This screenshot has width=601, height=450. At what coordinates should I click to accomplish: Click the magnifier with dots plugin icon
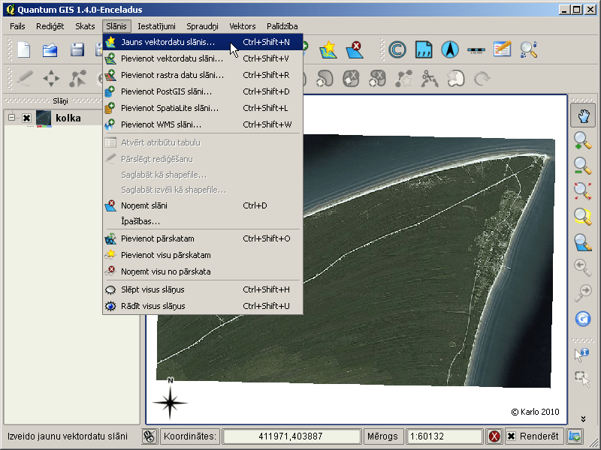(529, 49)
